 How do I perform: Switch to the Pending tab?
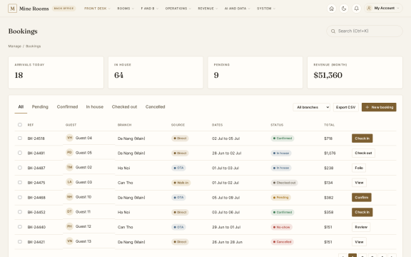coord(40,107)
